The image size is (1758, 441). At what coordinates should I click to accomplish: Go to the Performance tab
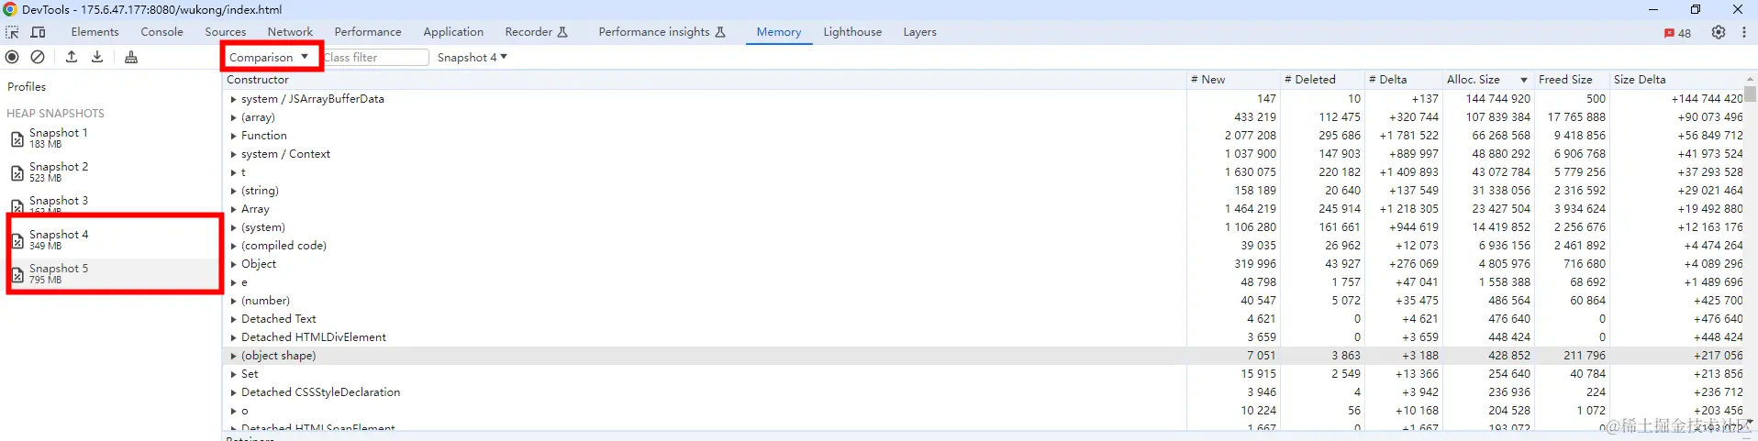tap(368, 32)
